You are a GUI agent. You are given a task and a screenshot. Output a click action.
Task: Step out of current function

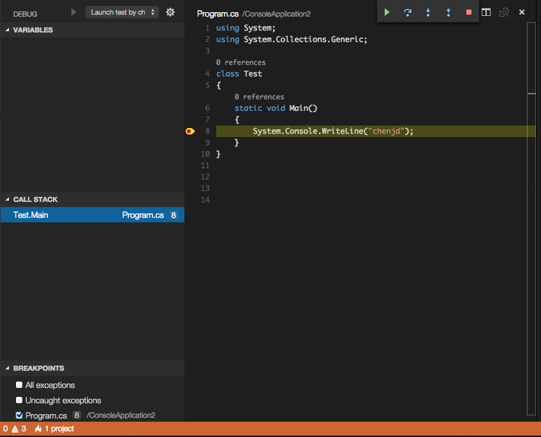[448, 12]
